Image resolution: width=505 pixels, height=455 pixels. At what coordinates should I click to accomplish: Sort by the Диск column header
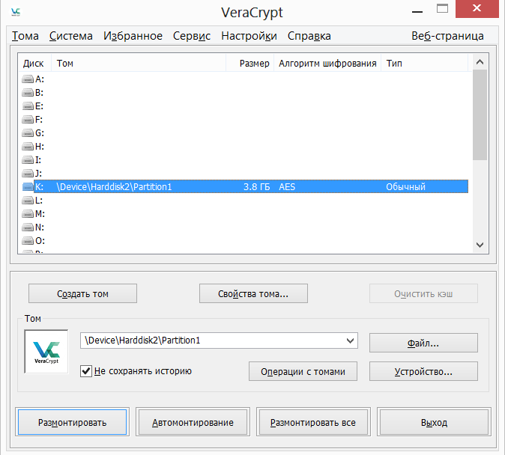click(x=34, y=64)
